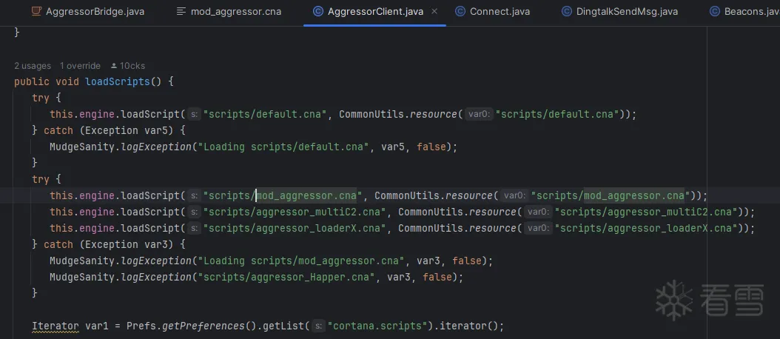This screenshot has height=339, width=780.
Task: Click the snowflake watermark logo
Action: pos(672,298)
